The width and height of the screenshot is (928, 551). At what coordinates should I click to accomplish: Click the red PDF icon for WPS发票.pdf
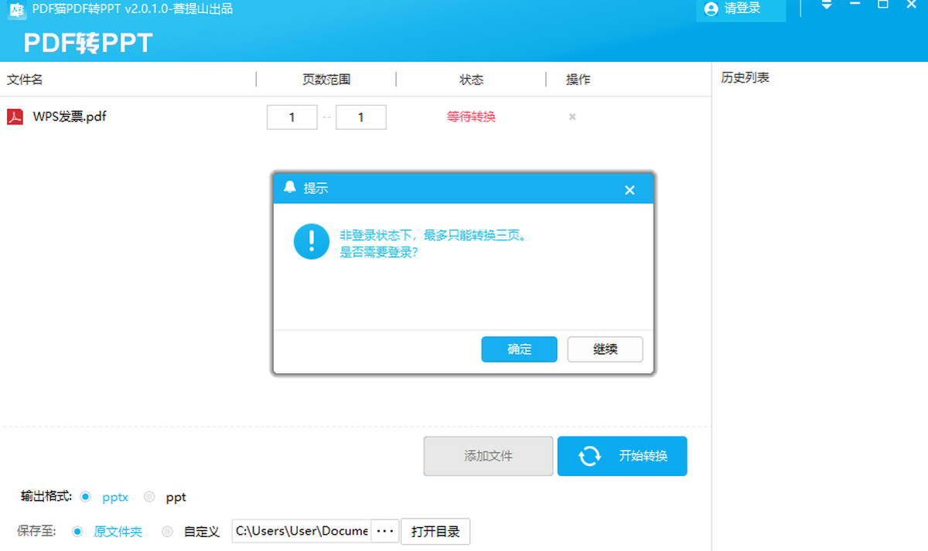tap(15, 117)
